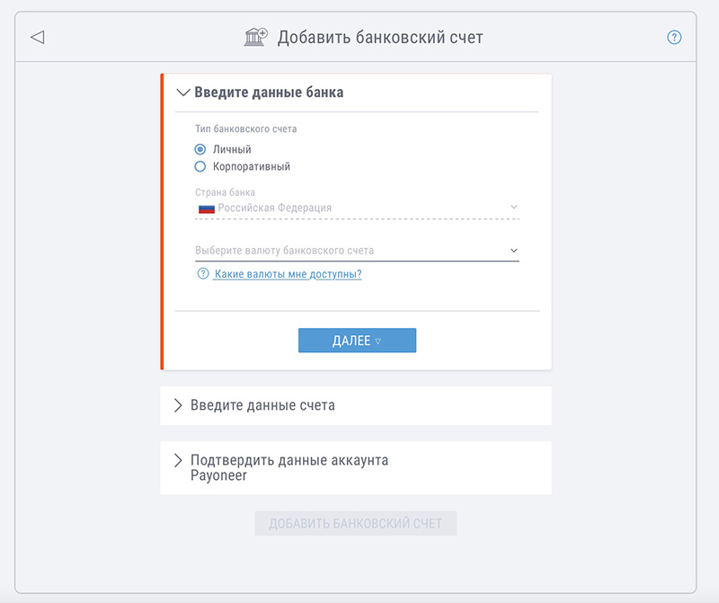
Task: Collapse the Введите данные банка section chevron
Action: click(x=183, y=93)
